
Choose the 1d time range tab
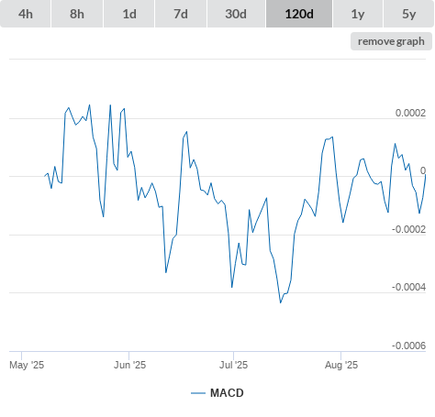point(129,14)
